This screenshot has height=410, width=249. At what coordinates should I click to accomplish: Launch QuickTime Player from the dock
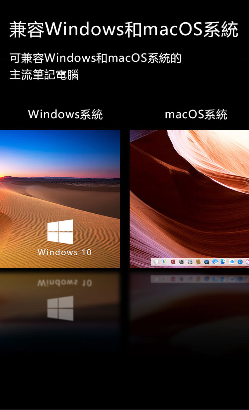[x=207, y=262]
